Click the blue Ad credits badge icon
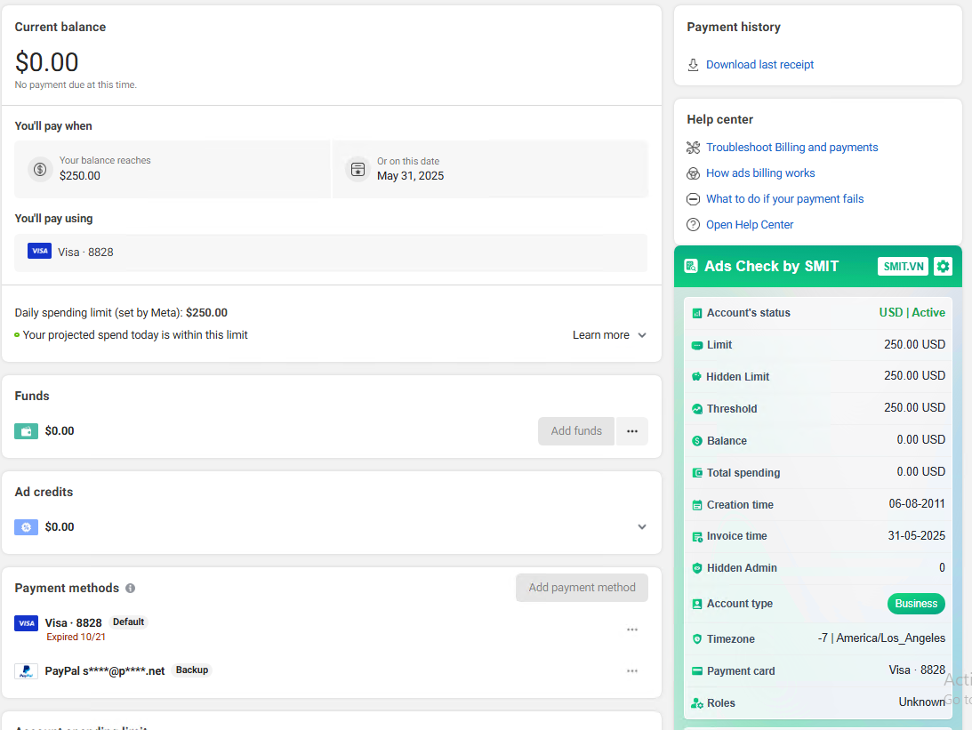 [x=26, y=527]
